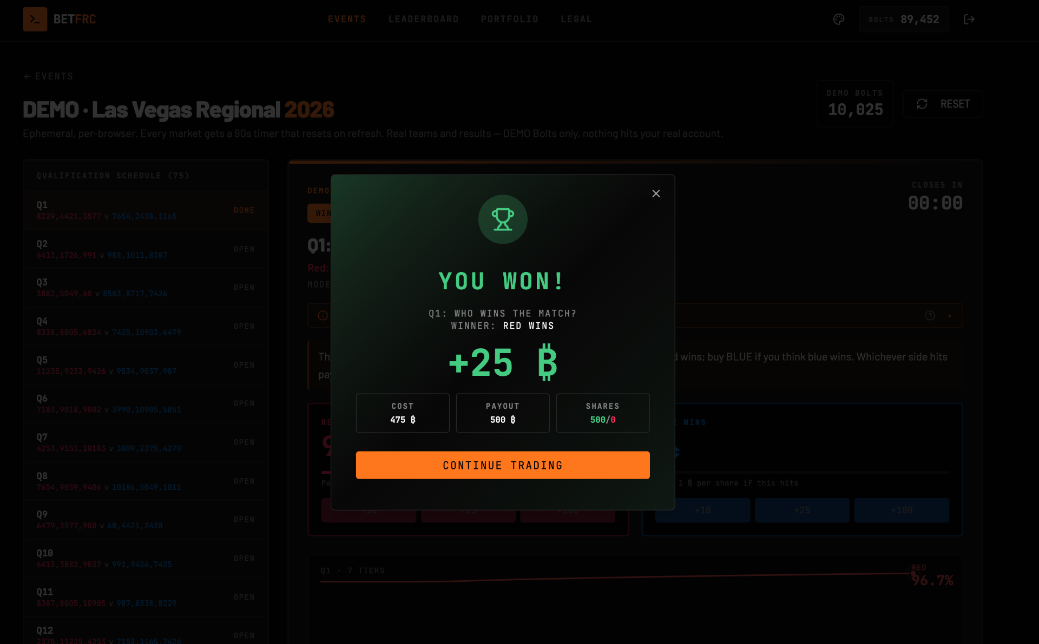The height and width of the screenshot is (644, 1039).
Task: Open the Events nav tab
Action: click(x=347, y=19)
